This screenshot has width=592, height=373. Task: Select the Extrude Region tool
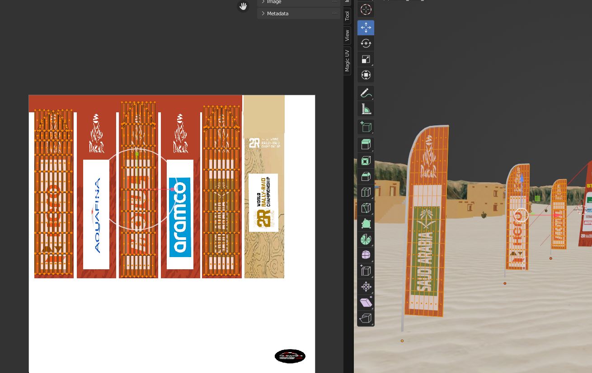pyautogui.click(x=366, y=145)
